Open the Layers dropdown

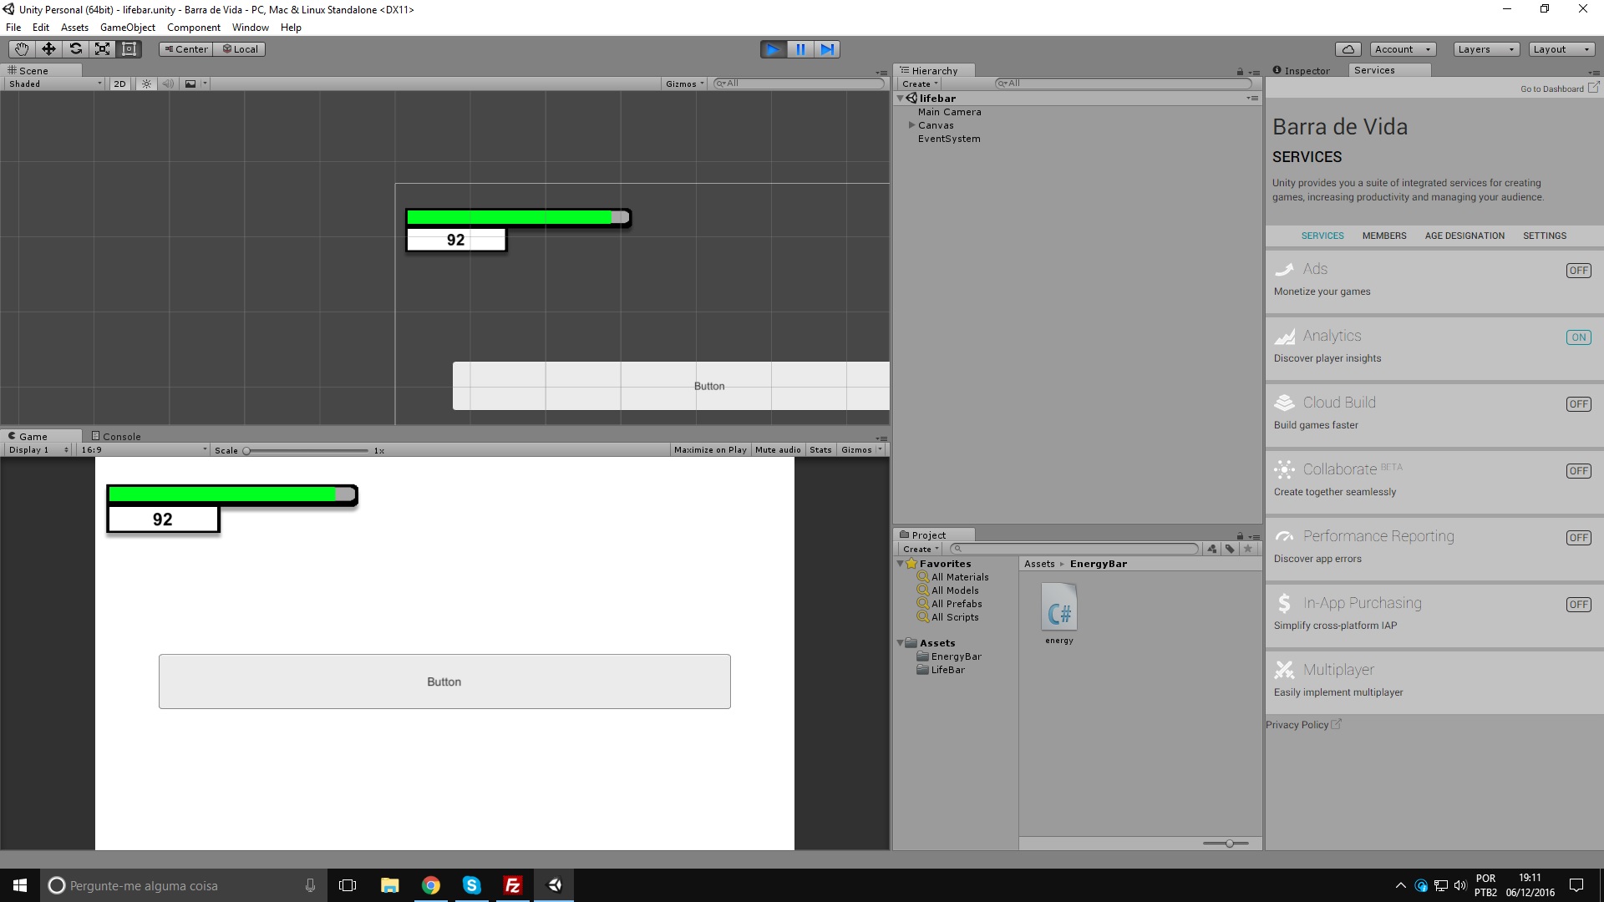pyautogui.click(x=1485, y=49)
